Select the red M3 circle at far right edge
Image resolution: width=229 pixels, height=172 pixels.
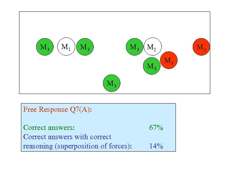tap(201, 47)
